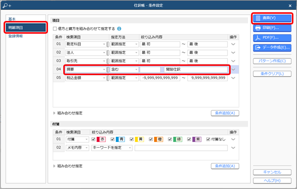Click the red 赤 sticky color label
This screenshot has height=189, width=297.
(x=101, y=139)
